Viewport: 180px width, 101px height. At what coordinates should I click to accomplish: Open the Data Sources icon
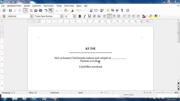tap(117, 10)
